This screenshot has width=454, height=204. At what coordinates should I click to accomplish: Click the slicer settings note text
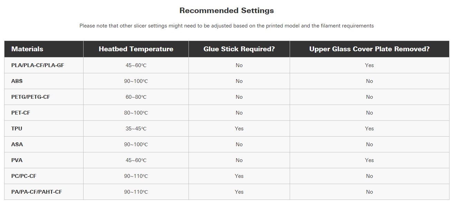226,26
